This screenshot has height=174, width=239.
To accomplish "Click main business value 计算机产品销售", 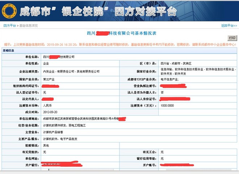I will click(53, 132).
